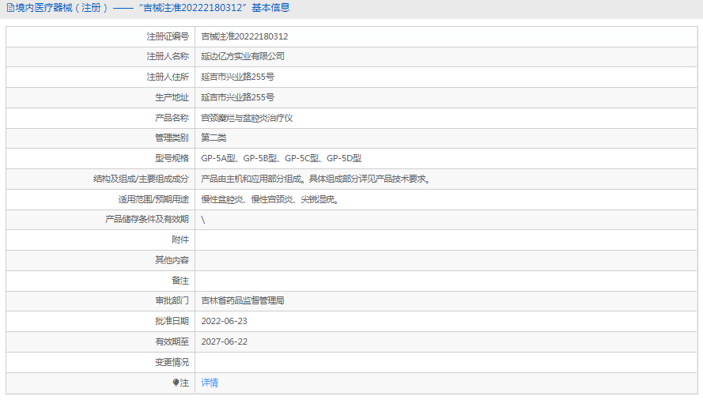Select product name 宫颈糜烂与盆腔炎治疗仪
703x400 pixels.
[x=247, y=118]
